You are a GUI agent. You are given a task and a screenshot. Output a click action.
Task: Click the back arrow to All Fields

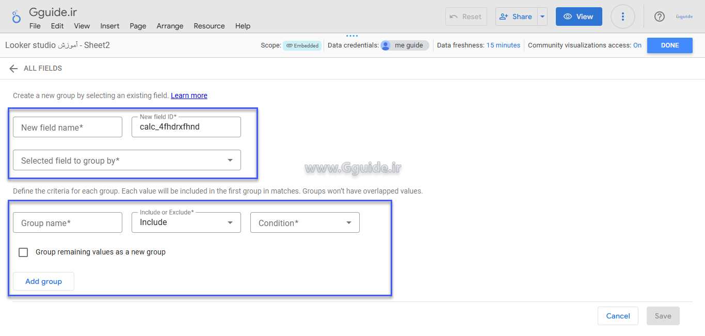click(x=13, y=69)
